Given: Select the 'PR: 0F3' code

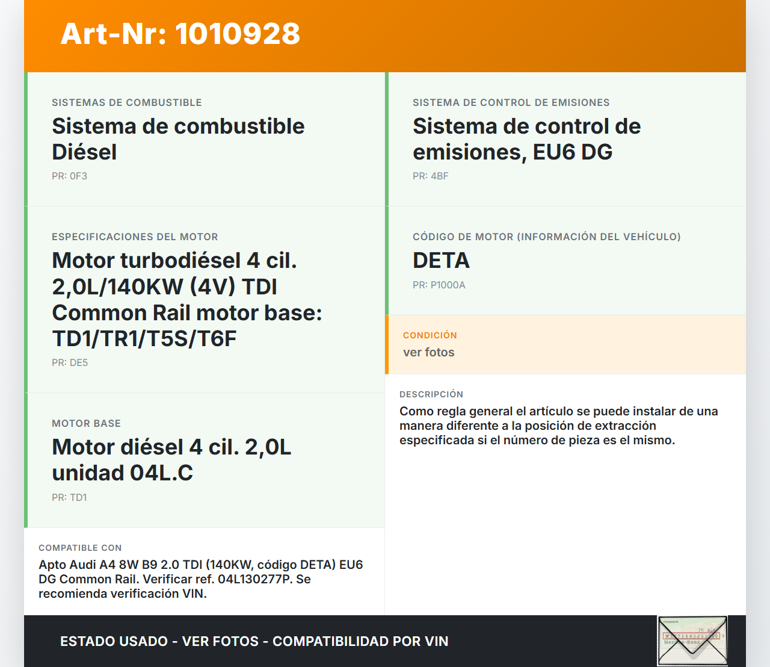Looking at the screenshot, I should 70,176.
